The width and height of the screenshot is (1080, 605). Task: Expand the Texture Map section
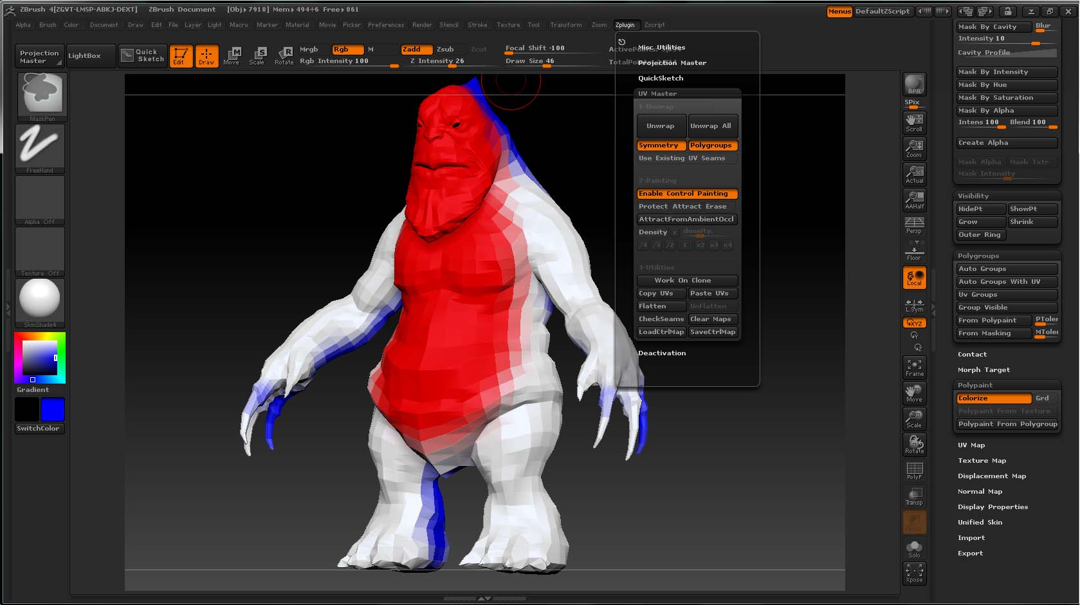(981, 460)
